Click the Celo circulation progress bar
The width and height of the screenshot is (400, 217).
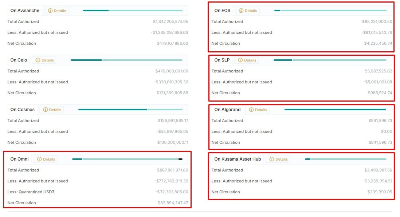(126, 60)
